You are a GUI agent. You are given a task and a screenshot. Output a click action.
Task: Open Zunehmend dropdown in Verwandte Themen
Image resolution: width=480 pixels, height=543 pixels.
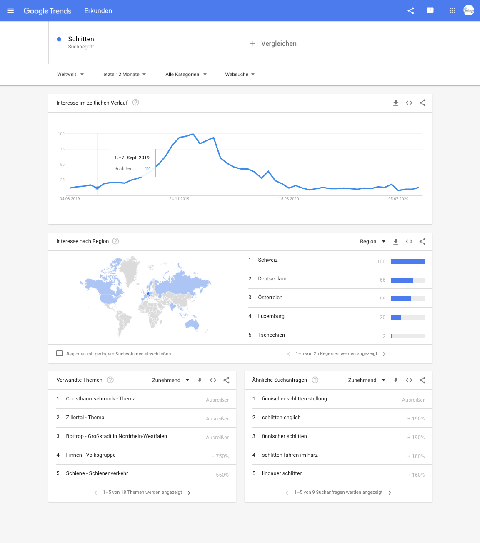click(x=171, y=380)
